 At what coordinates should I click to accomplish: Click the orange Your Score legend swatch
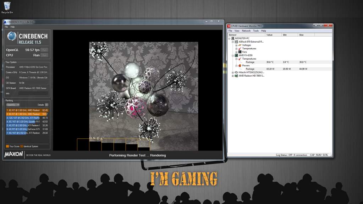[7, 146]
